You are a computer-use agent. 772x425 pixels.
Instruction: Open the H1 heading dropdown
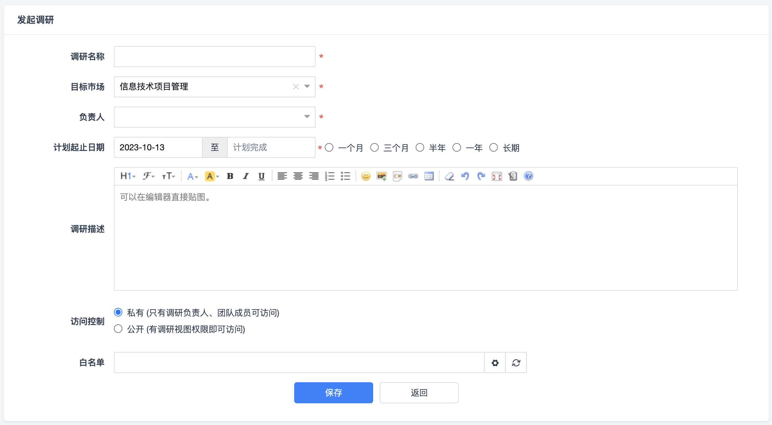[128, 176]
